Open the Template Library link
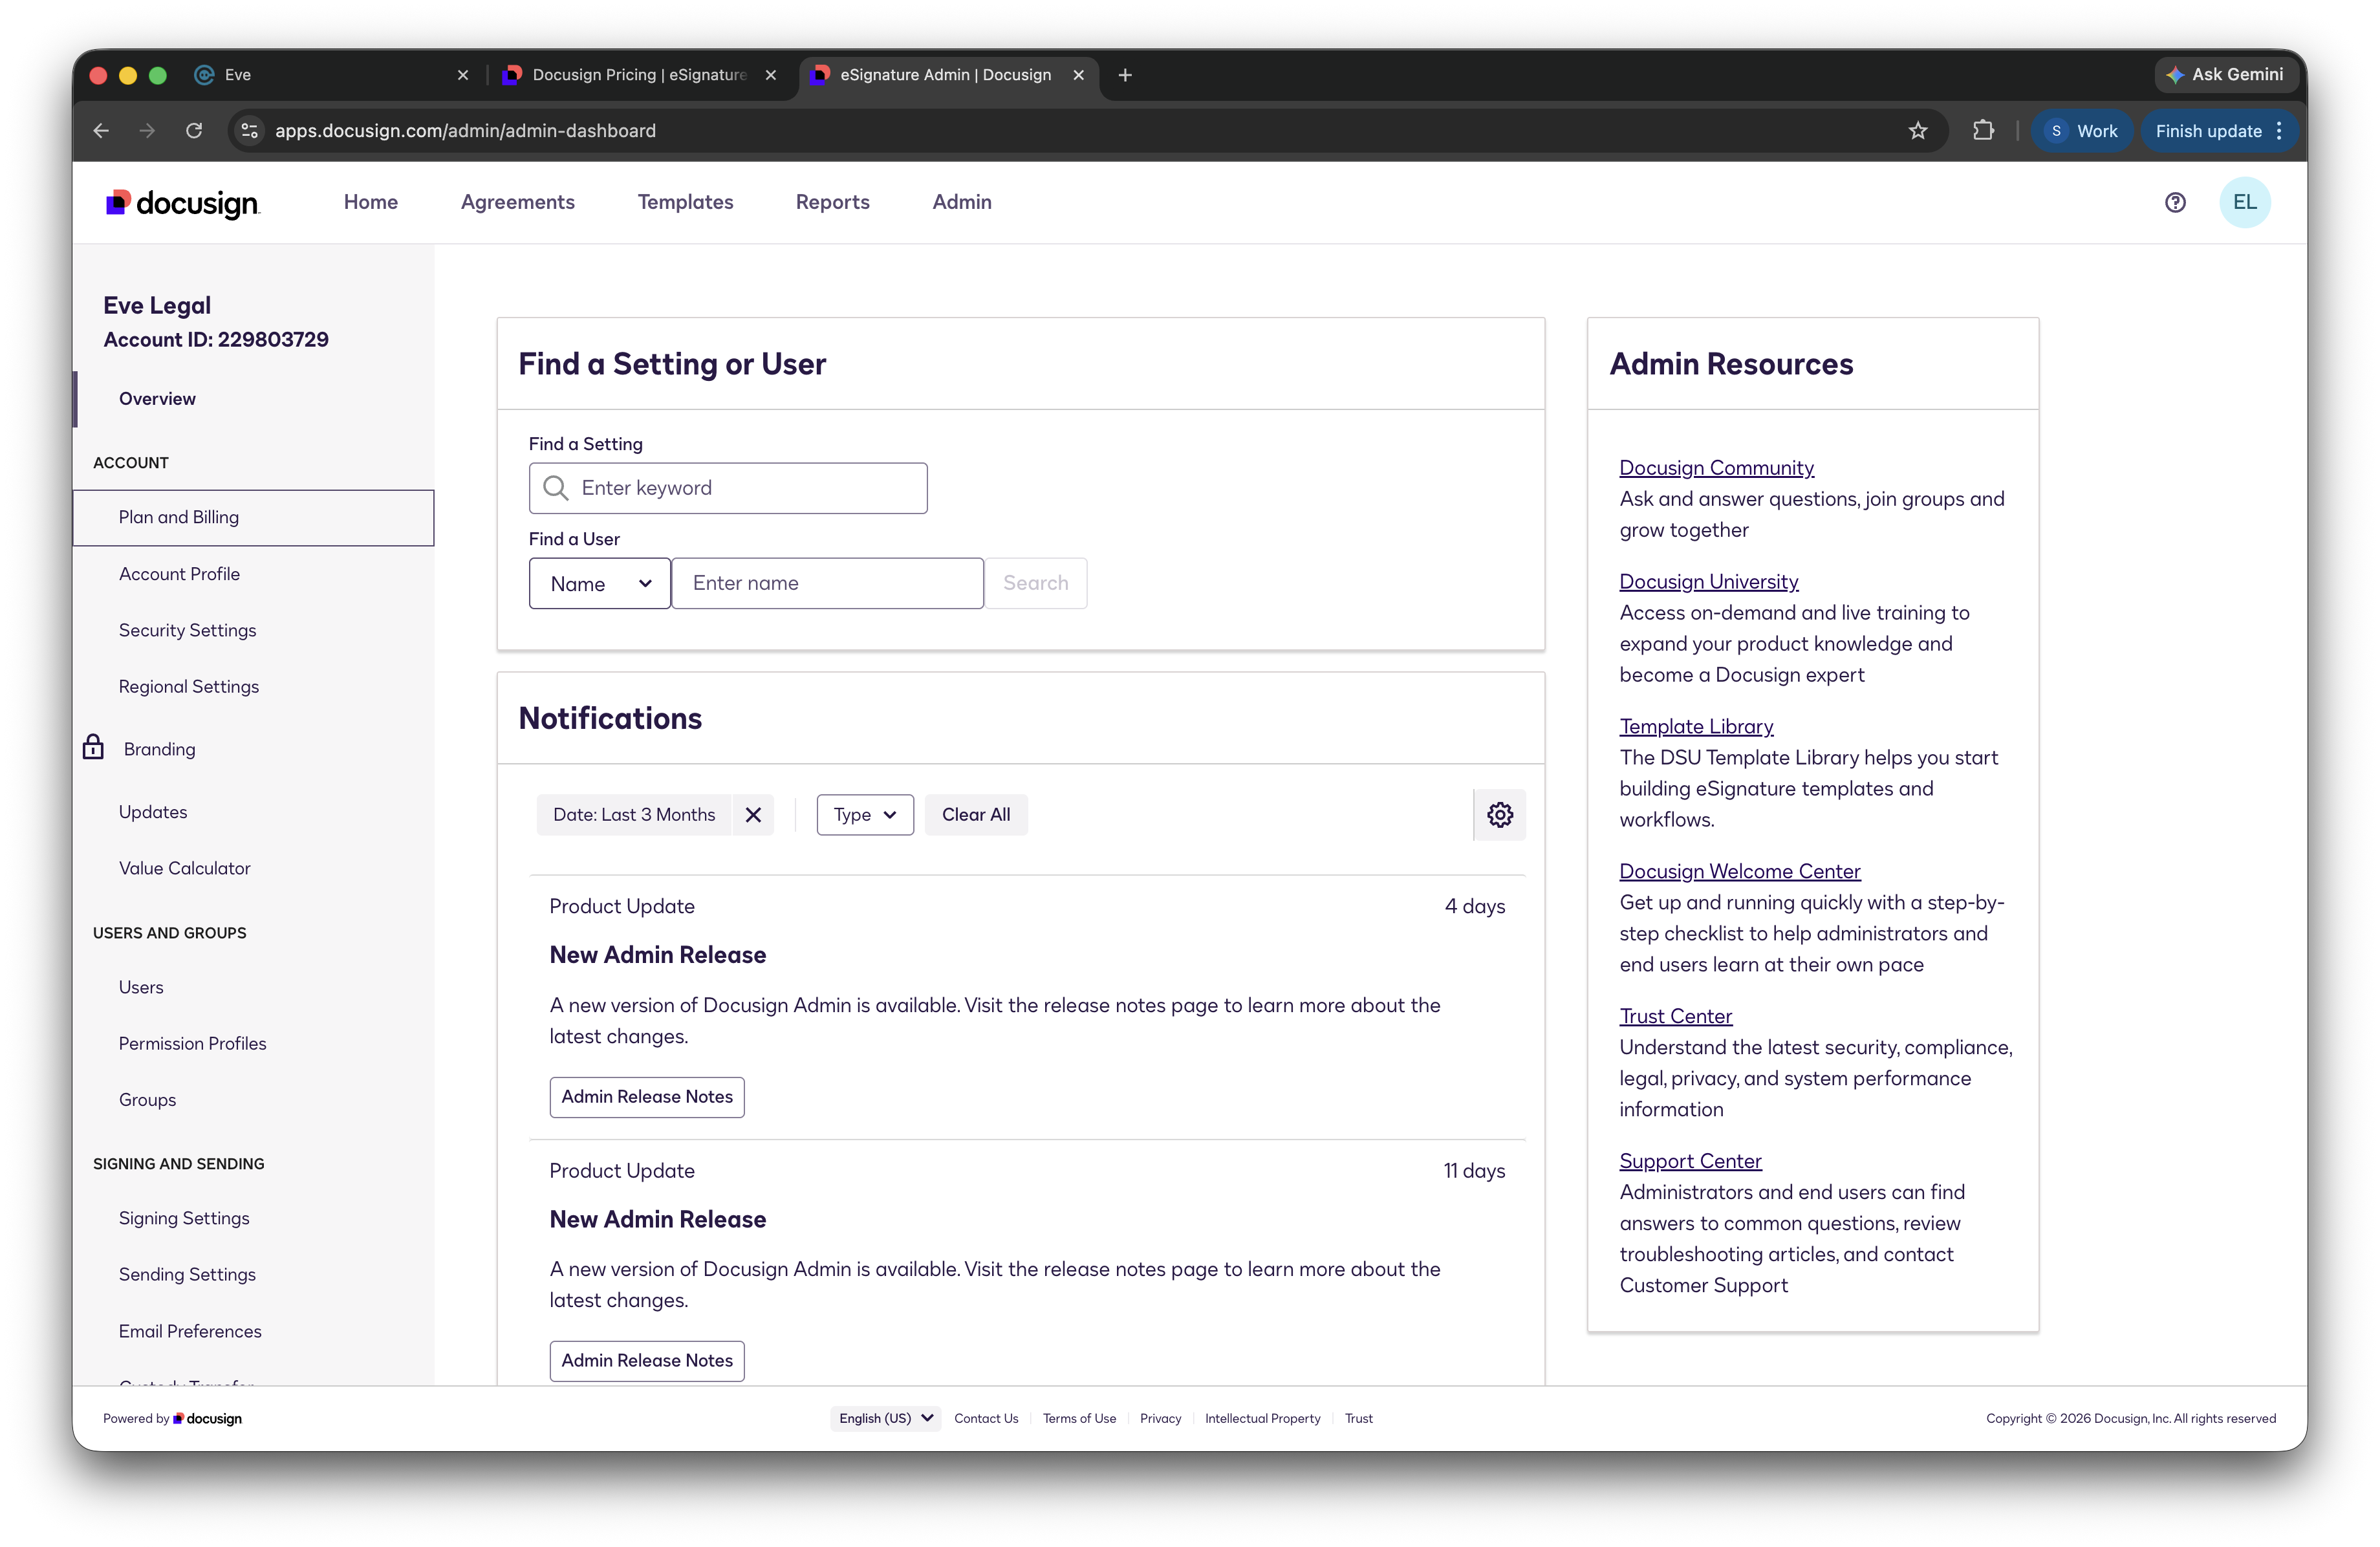The width and height of the screenshot is (2380, 1547). coord(1696,727)
